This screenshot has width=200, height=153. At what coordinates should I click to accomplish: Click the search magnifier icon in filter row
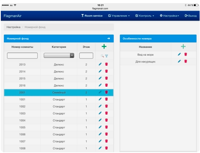coord(102,56)
